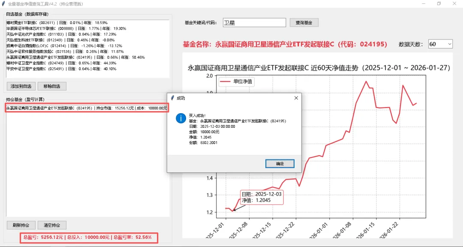Open the 数据天数 dropdown showing 60
Screen dimensions: 463x247
440,44
